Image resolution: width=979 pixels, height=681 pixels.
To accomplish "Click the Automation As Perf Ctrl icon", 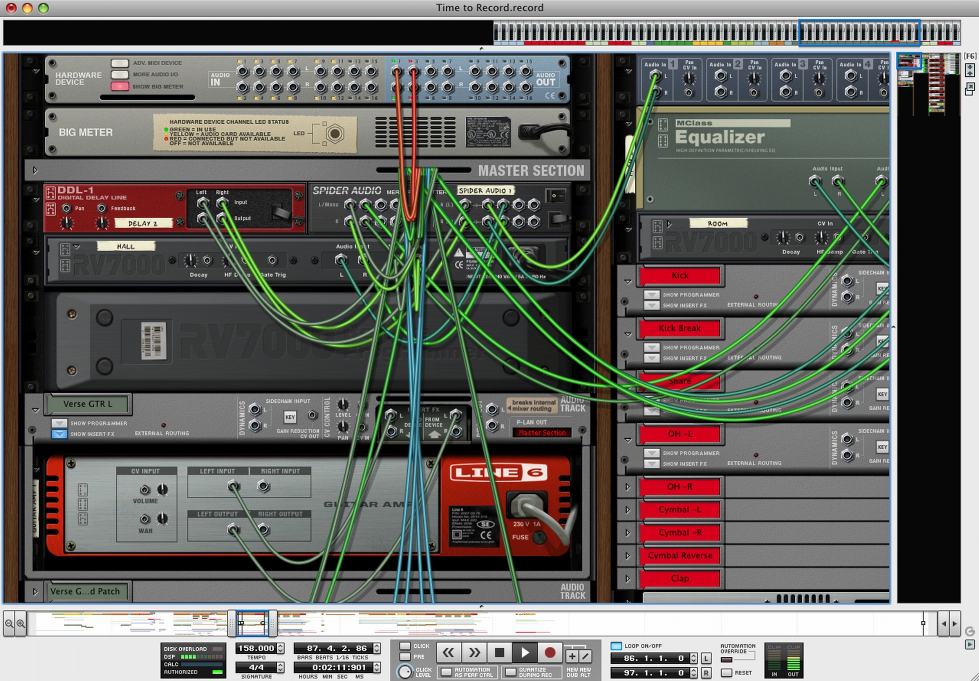I will pos(446,672).
